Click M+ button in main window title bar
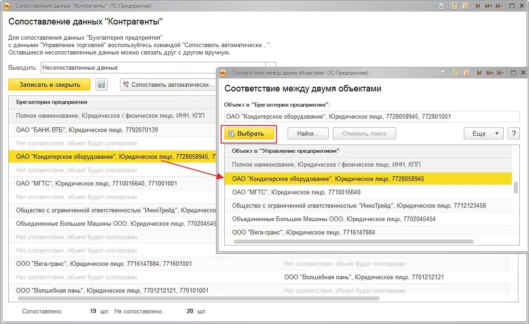The image size is (529, 324). pyautogui.click(x=488, y=6)
